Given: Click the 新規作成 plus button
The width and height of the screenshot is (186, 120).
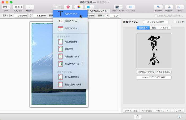Looking at the screenshot, I should [29, 7].
